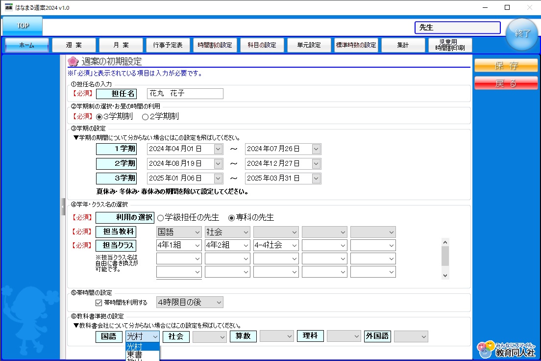The height and width of the screenshot is (361, 541).
Task: Open the 標準時数の設定 tab
Action: tap(356, 45)
